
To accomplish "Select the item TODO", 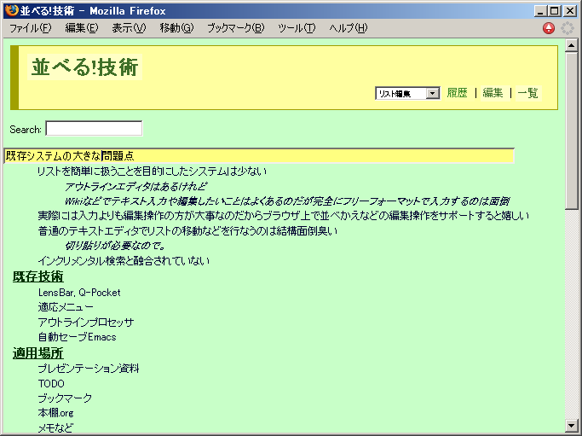I will point(51,384).
